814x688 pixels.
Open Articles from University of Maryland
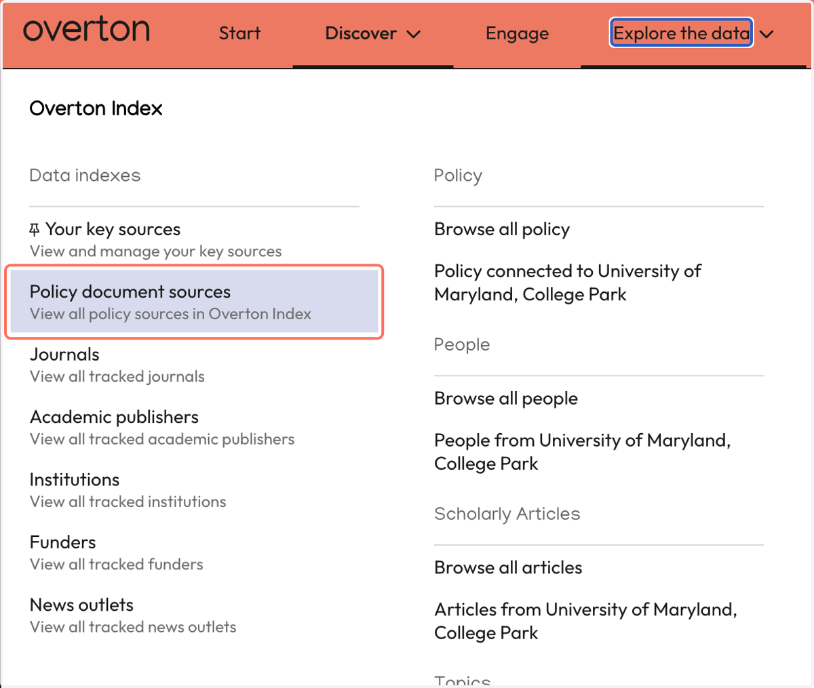click(585, 621)
